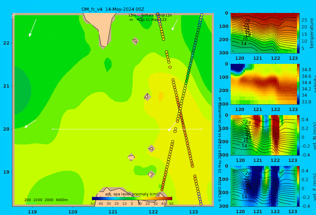Viewport: 316px width, 215px height.
Task: Open the temperature depth section panel
Action: pos(264,33)
